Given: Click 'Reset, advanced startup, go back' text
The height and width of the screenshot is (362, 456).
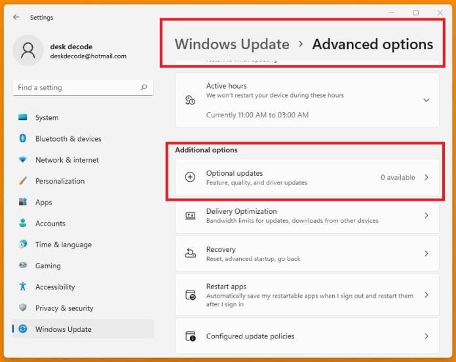Looking at the screenshot, I should click(x=253, y=258).
